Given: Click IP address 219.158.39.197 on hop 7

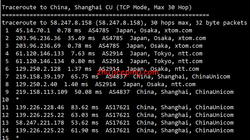Looking at the screenshot, I should pyautogui.click(x=40, y=77).
